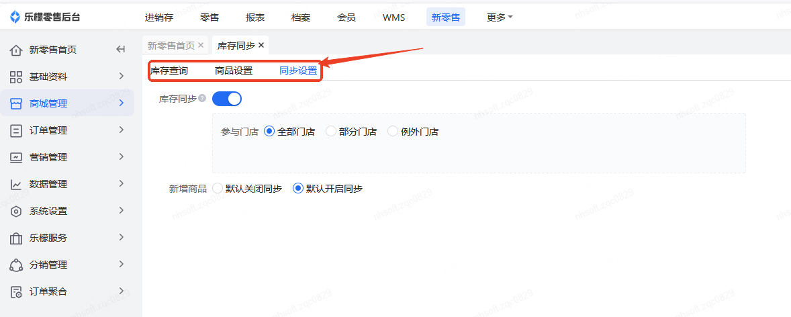Click the 营销管理 monitor icon
Image resolution: width=791 pixels, height=317 pixels.
(x=16, y=157)
